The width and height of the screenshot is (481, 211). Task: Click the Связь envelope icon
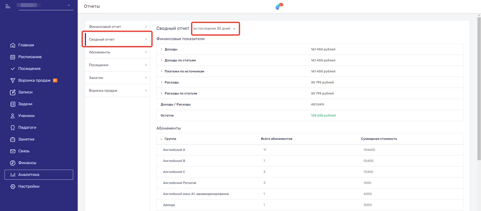pyautogui.click(x=13, y=151)
